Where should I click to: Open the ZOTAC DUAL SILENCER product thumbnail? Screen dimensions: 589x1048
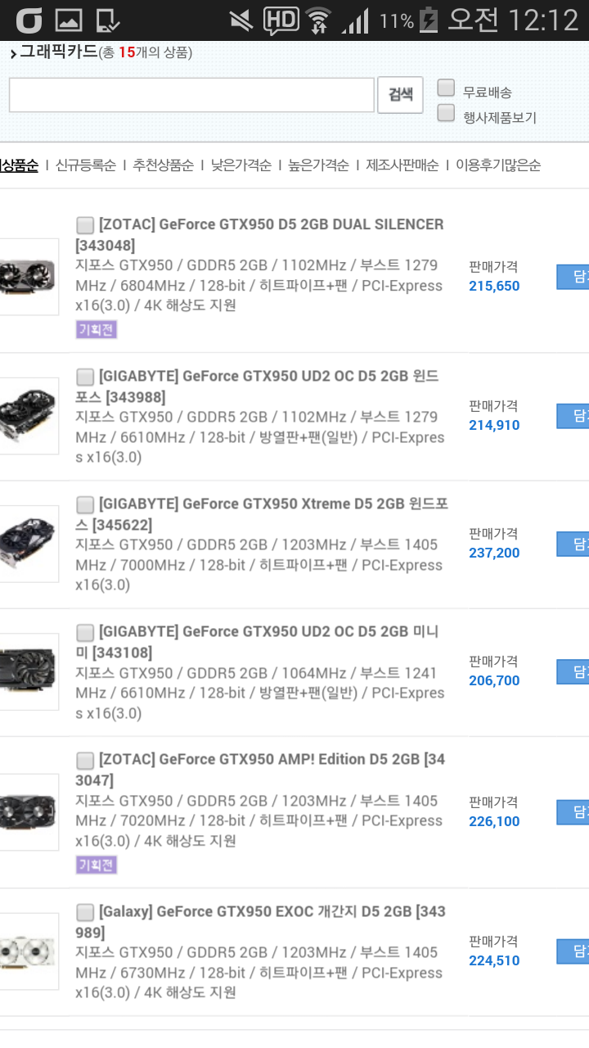[x=28, y=277]
